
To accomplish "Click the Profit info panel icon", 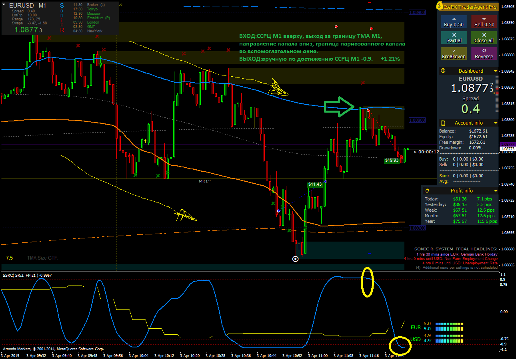I will click(x=427, y=190).
